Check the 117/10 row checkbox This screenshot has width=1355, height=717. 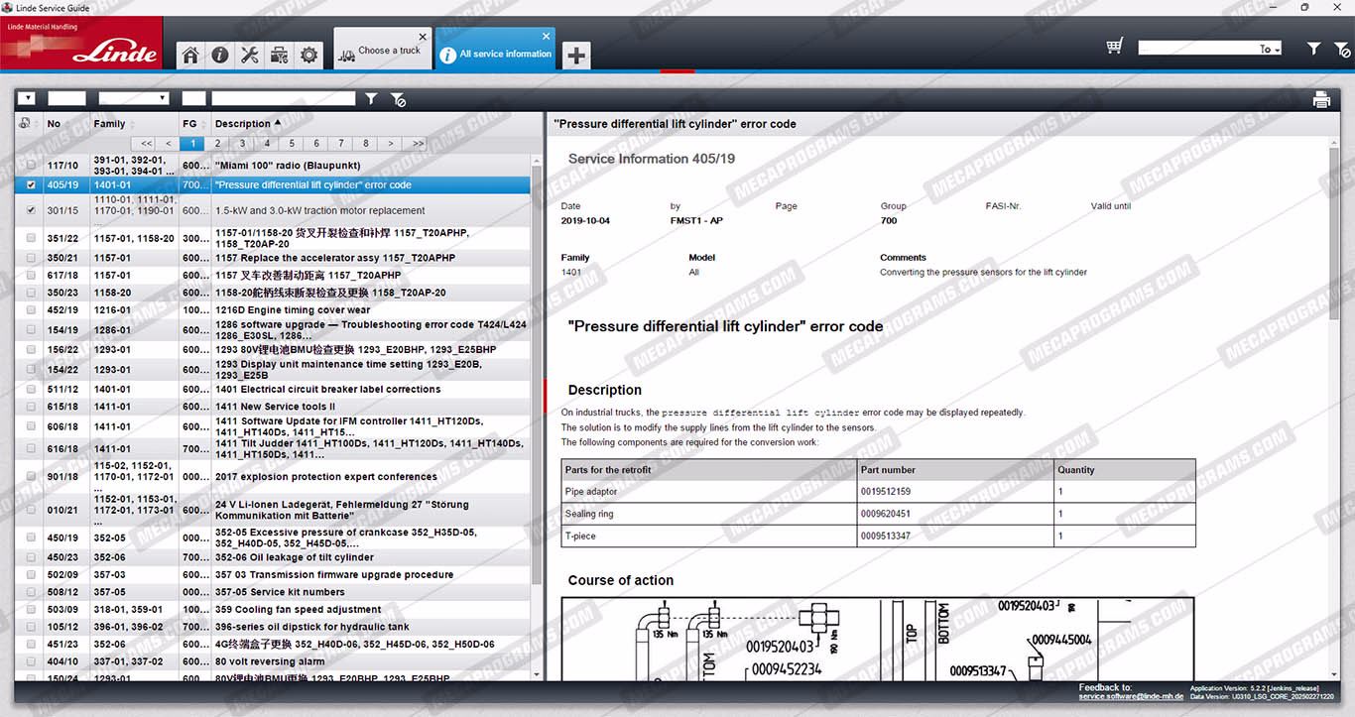[x=31, y=166]
